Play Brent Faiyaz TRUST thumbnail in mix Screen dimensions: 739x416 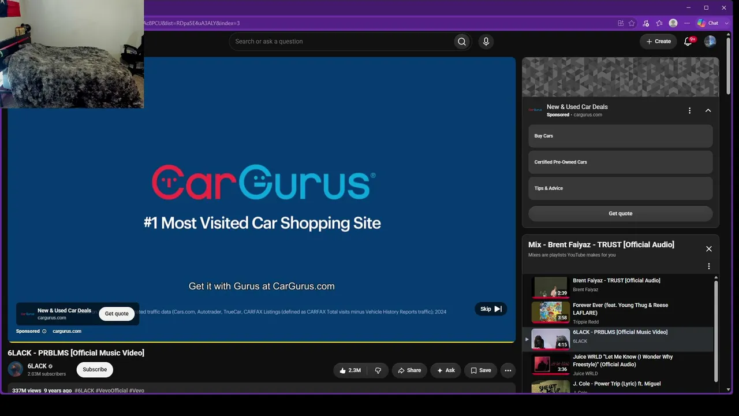tap(550, 287)
